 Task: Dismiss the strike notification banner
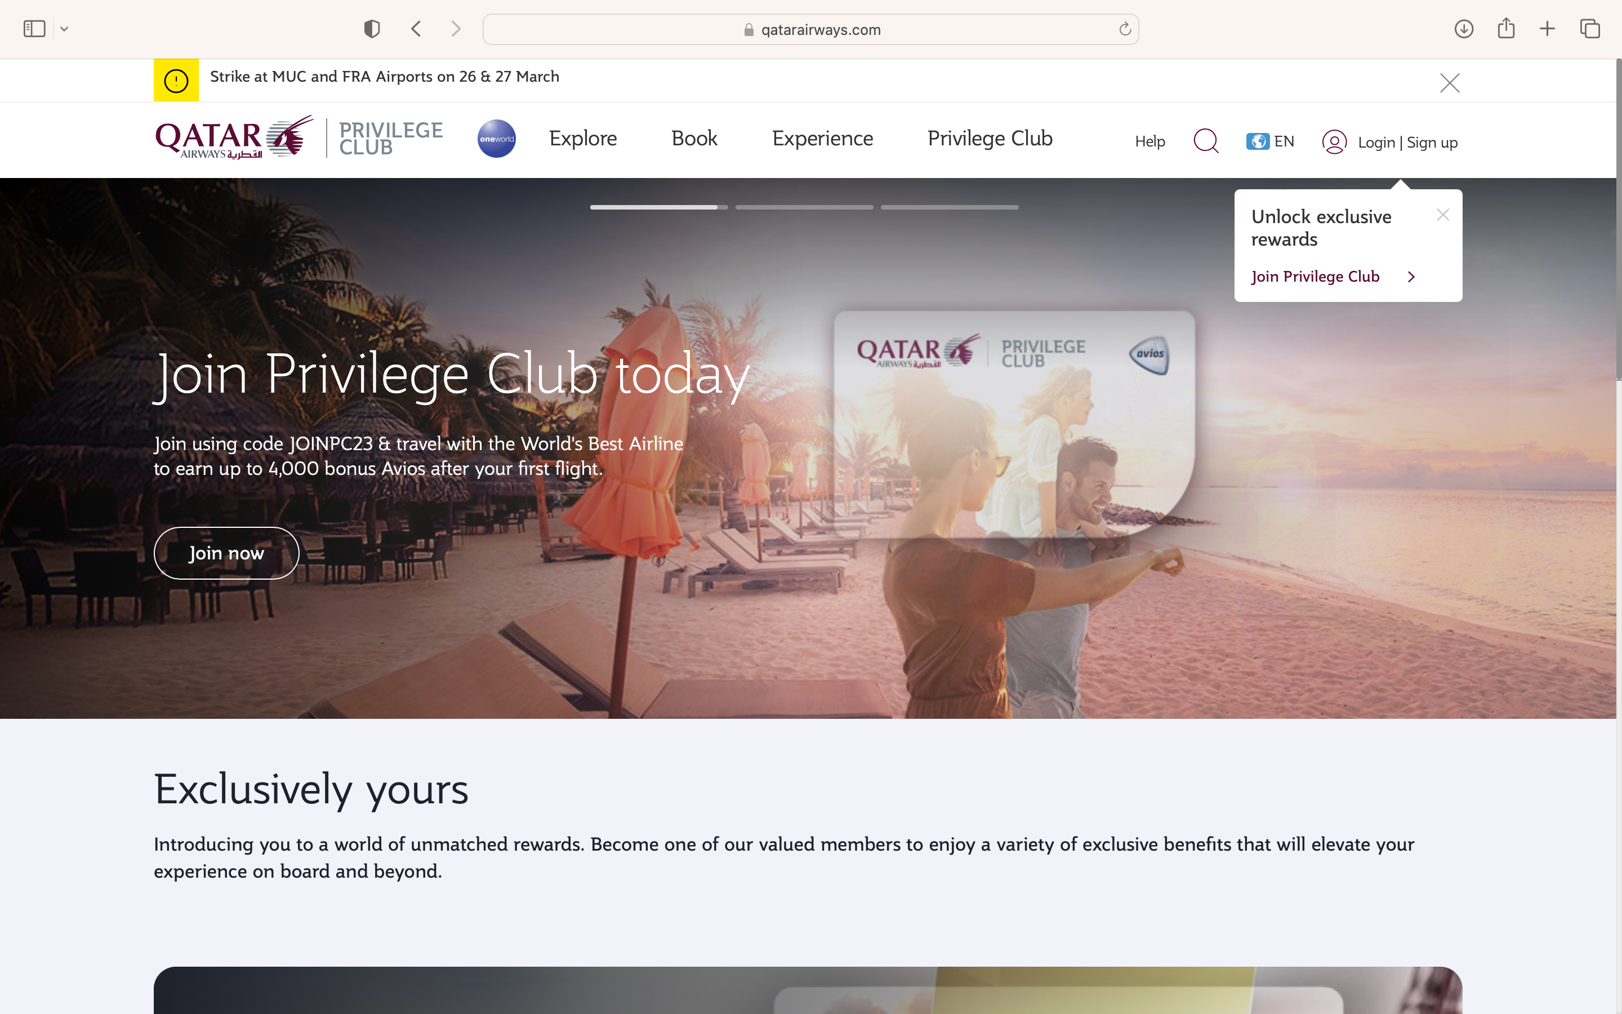click(x=1450, y=82)
